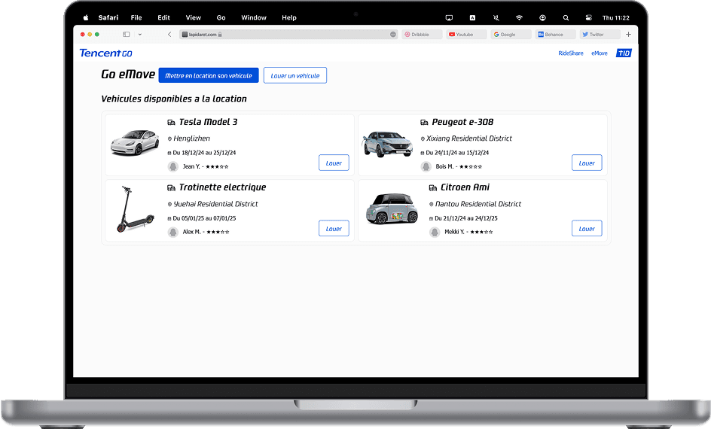Click Mettre en location son vehicule button
The image size is (711, 429).
pyautogui.click(x=209, y=75)
